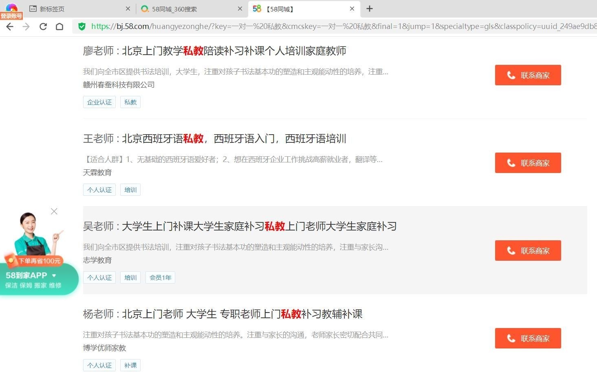Close the 【58同城】 tab
Viewport: 597px width, 377px height.
point(352,9)
